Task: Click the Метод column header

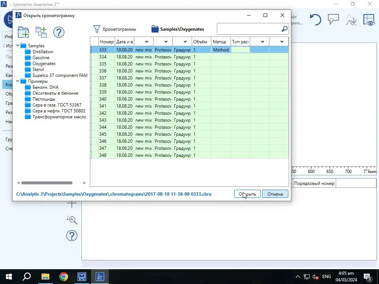Action: (x=221, y=42)
